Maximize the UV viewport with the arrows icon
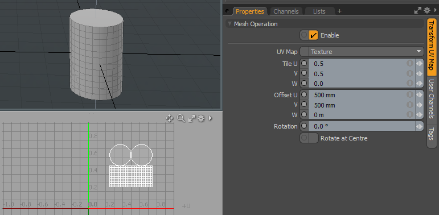439x215 pixels. point(192,118)
